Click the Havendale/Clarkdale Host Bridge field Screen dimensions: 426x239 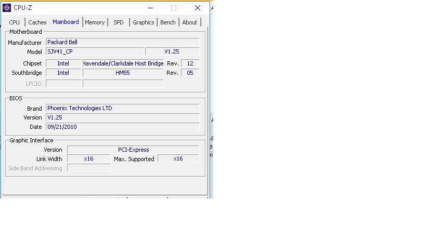point(123,63)
